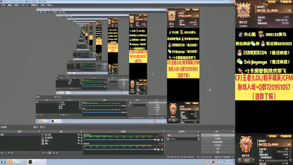
Task: Mute the second mixer channel with its speaker icon
Action: (159, 149)
